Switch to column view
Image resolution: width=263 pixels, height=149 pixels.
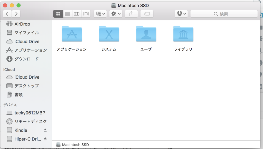tap(77, 14)
